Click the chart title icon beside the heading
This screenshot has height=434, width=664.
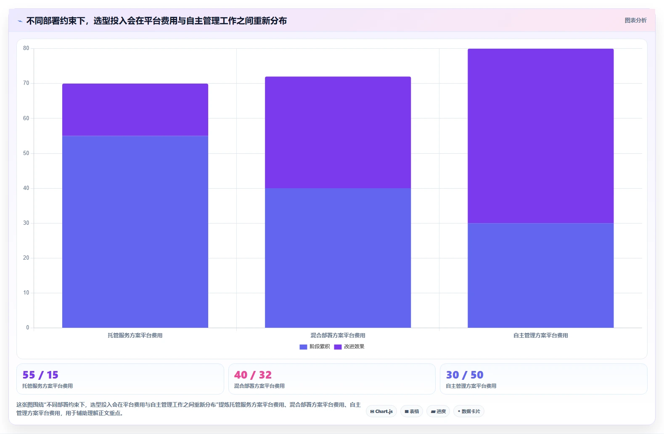click(x=20, y=21)
